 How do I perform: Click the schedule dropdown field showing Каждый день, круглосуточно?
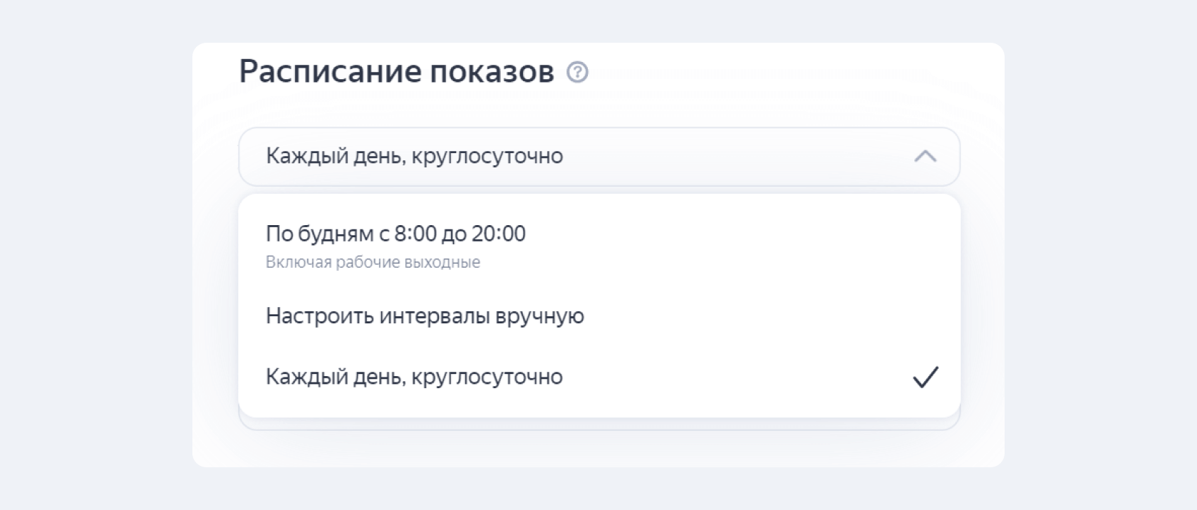pyautogui.click(x=599, y=157)
